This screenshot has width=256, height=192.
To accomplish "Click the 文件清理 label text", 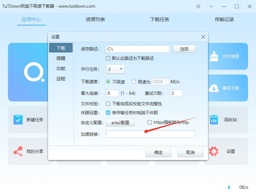I will 231,57.
